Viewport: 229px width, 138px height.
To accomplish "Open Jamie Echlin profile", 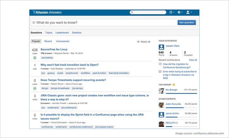I will (172, 114).
